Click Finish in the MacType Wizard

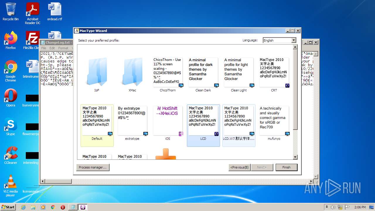coord(286,167)
